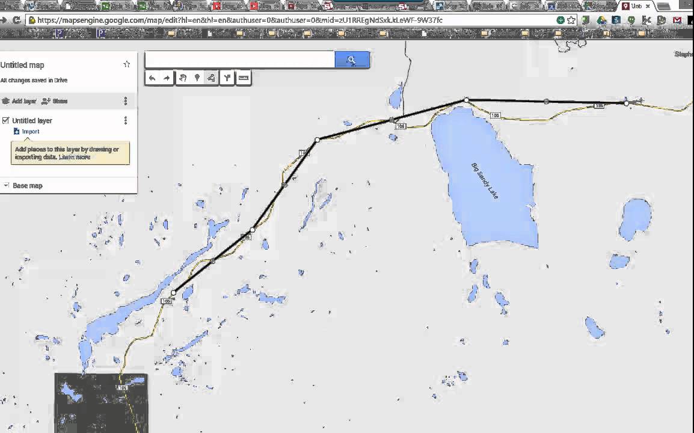Select the Draw a line tool
The height and width of the screenshot is (433, 694).
click(x=212, y=78)
